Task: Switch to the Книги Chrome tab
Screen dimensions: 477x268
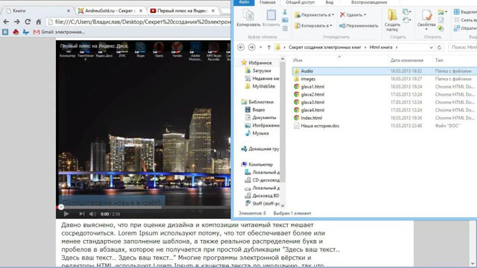Action: [38, 11]
